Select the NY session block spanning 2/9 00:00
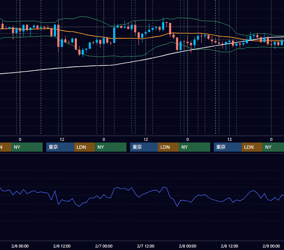 pyautogui.click(x=273, y=147)
